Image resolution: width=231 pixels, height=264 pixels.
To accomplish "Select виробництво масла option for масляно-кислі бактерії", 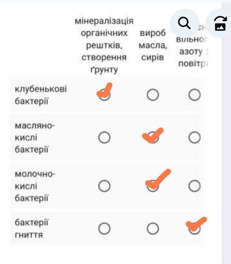I will 153,137.
